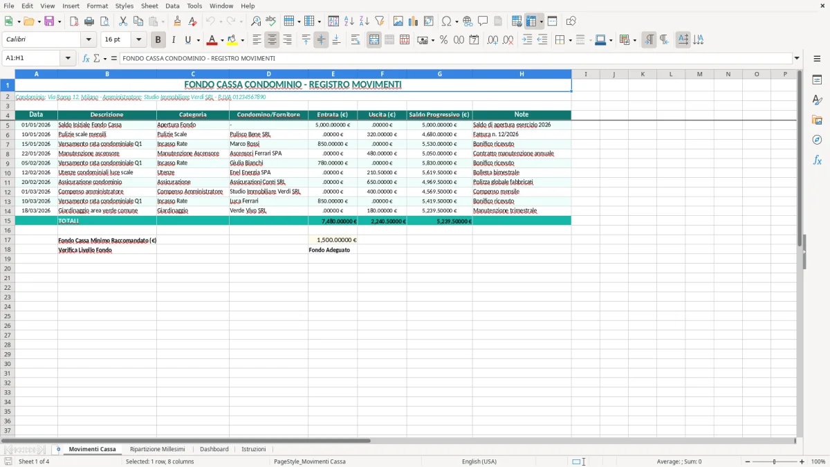Open sidebar Properties panel icon
Image resolution: width=830 pixels, height=467 pixels.
(817, 80)
